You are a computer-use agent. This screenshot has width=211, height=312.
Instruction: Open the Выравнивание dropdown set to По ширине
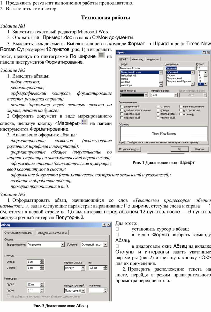46,245
